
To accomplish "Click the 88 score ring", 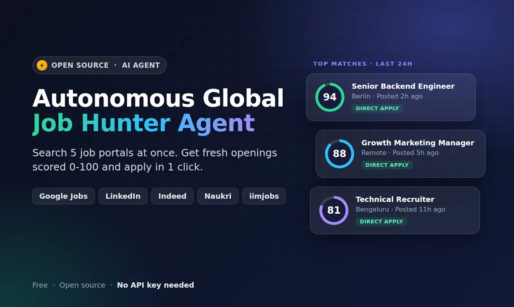I will point(339,154).
